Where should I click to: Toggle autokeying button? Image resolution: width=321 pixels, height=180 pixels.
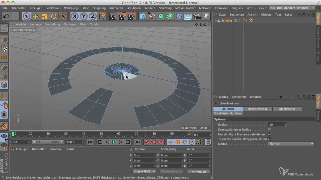(x=154, y=142)
